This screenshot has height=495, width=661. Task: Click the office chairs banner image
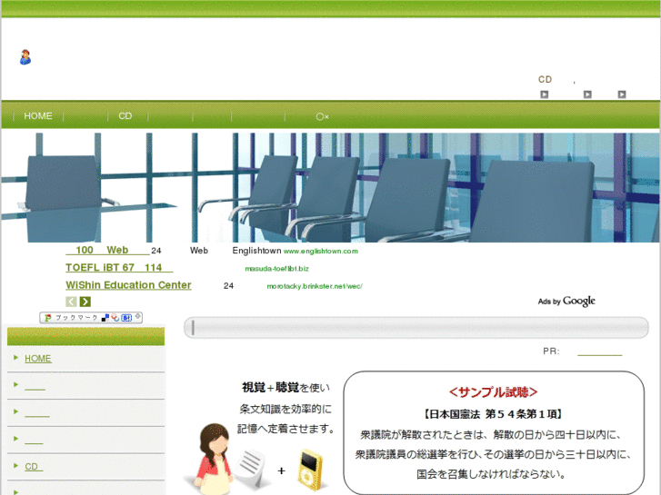pos(331,187)
